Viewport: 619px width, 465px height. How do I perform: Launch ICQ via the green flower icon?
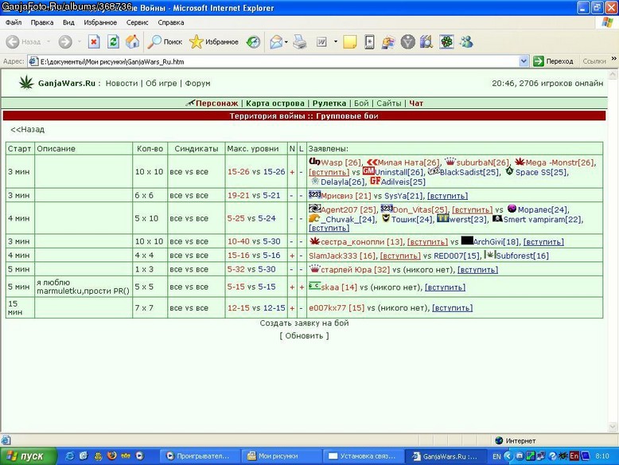click(x=447, y=42)
